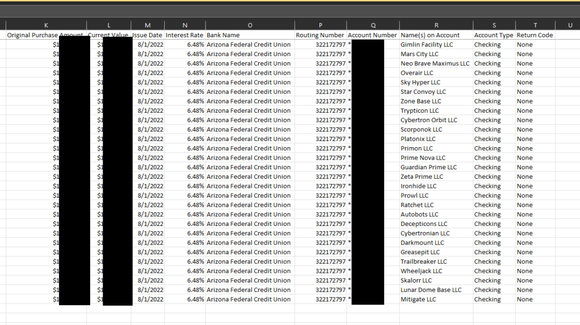Select the 'Routing Number' header cell
580x325 pixels.
(319, 35)
